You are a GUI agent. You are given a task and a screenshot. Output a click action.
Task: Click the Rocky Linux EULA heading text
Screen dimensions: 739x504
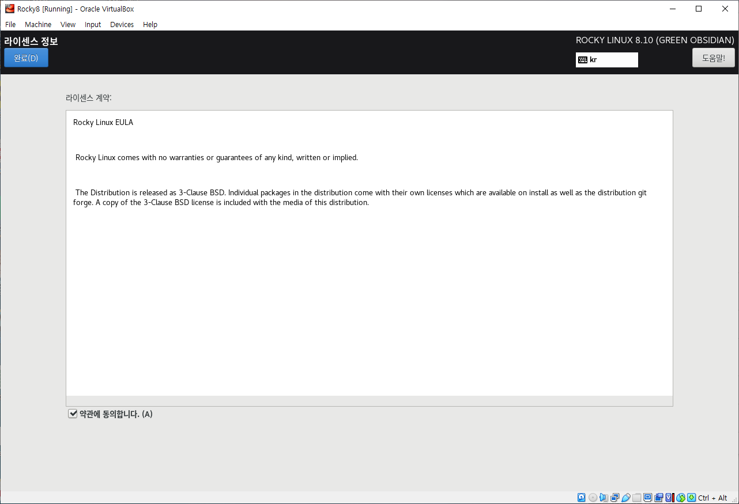[x=103, y=122]
